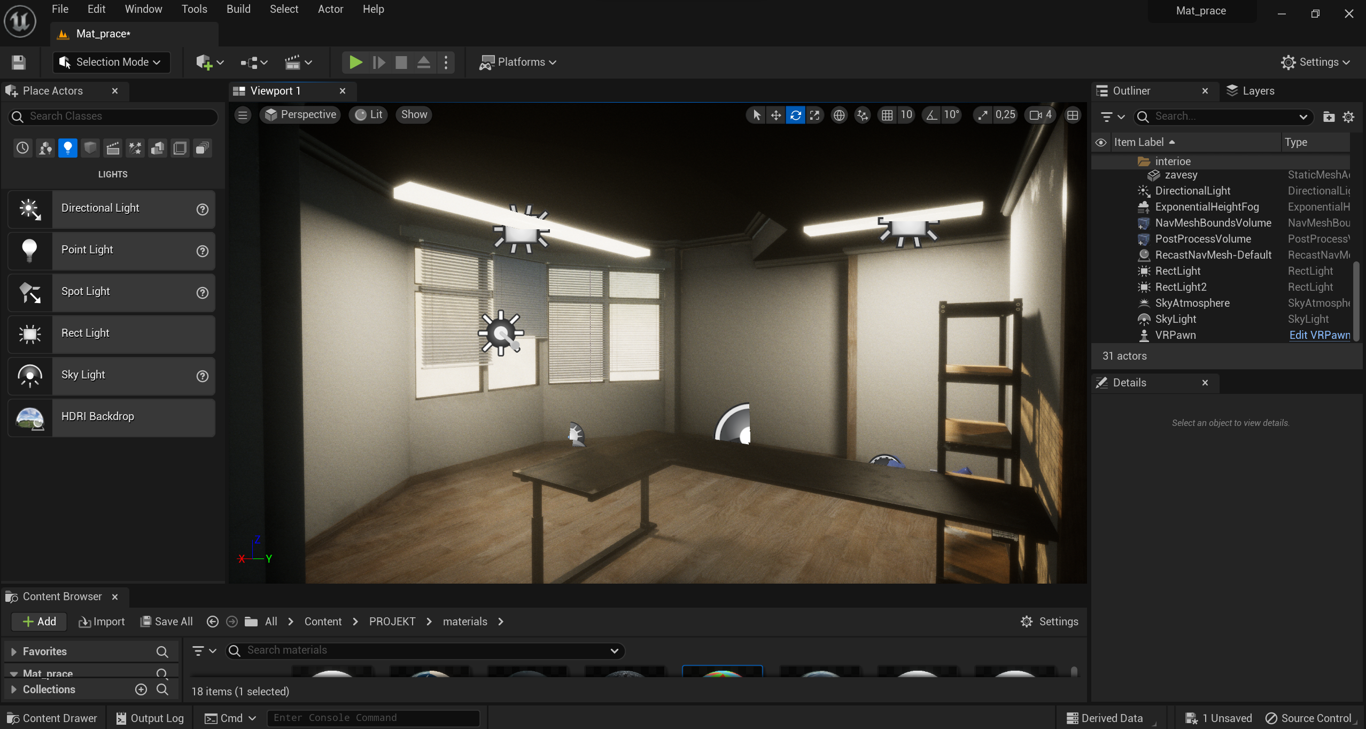Expand the Favorites section in Content Browser
The image size is (1366, 729).
14,652
